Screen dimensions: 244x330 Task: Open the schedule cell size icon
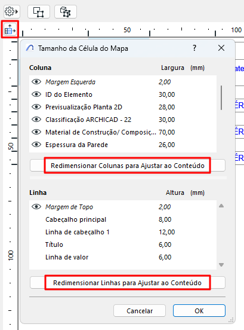(x=10, y=29)
